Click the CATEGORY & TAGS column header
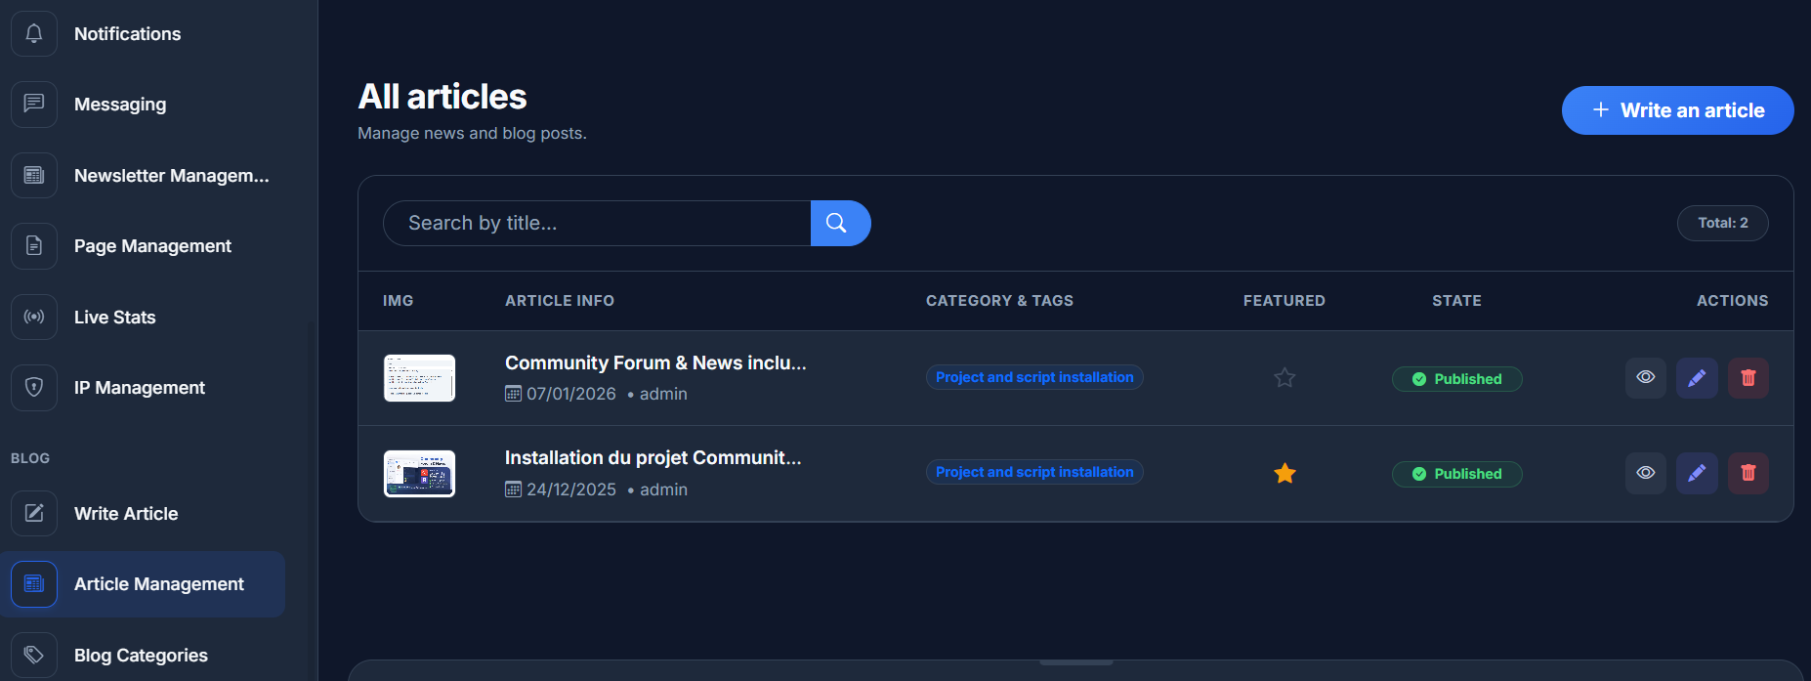 [999, 301]
